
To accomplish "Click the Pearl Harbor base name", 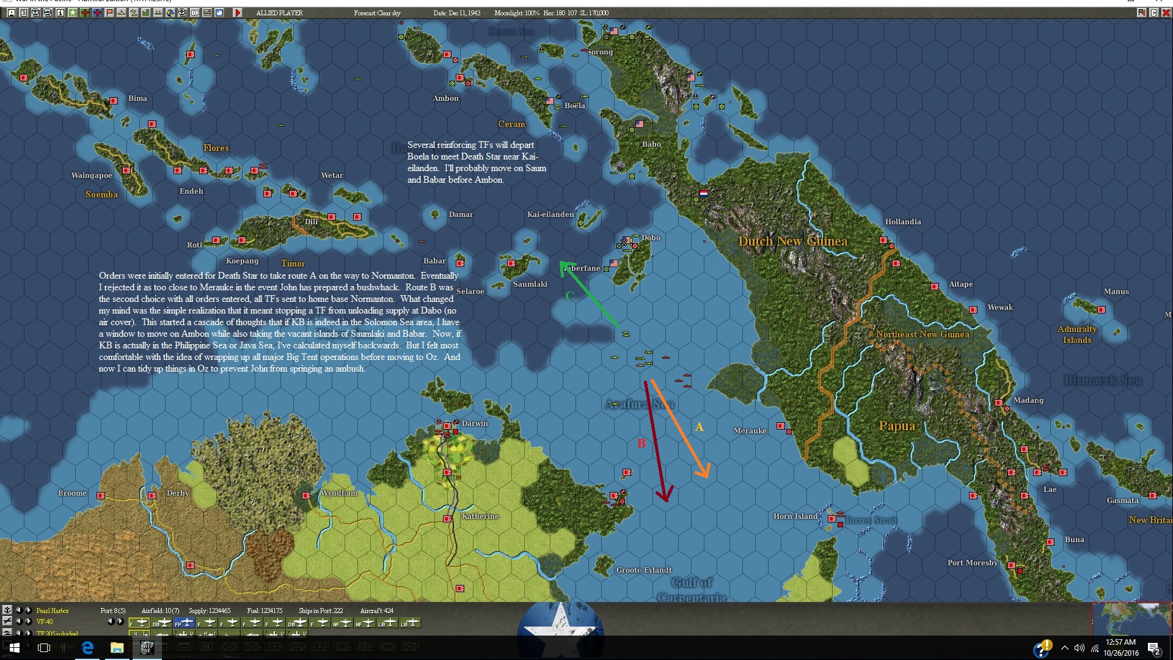I will 53,610.
